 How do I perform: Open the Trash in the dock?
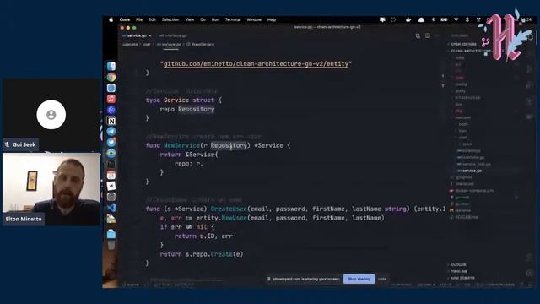pos(111,245)
